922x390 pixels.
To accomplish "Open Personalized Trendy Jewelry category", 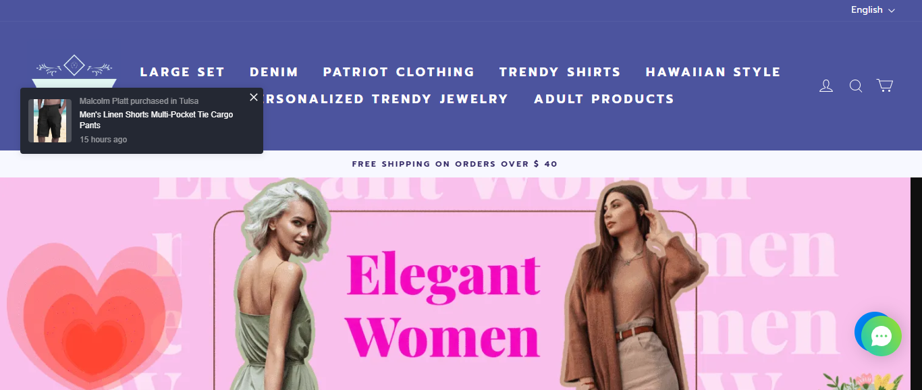I will [386, 99].
